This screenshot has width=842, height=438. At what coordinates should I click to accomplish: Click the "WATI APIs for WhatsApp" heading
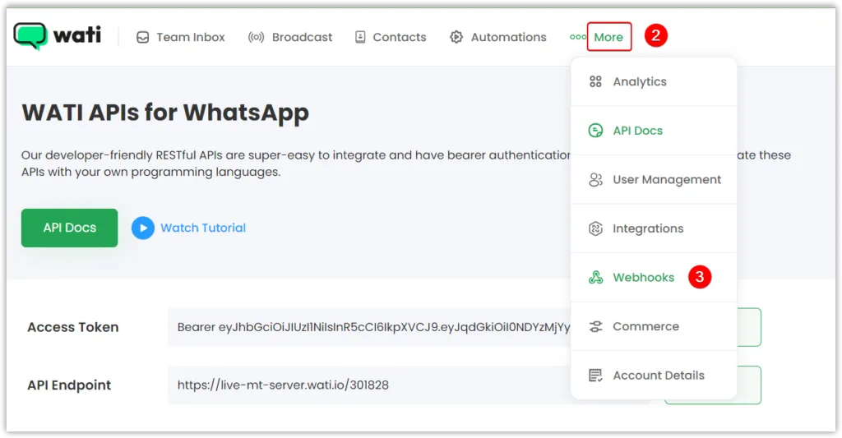(165, 113)
